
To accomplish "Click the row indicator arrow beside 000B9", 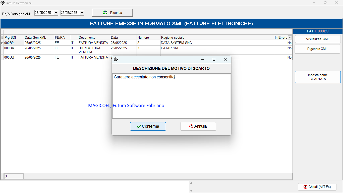I will coord(2,43).
